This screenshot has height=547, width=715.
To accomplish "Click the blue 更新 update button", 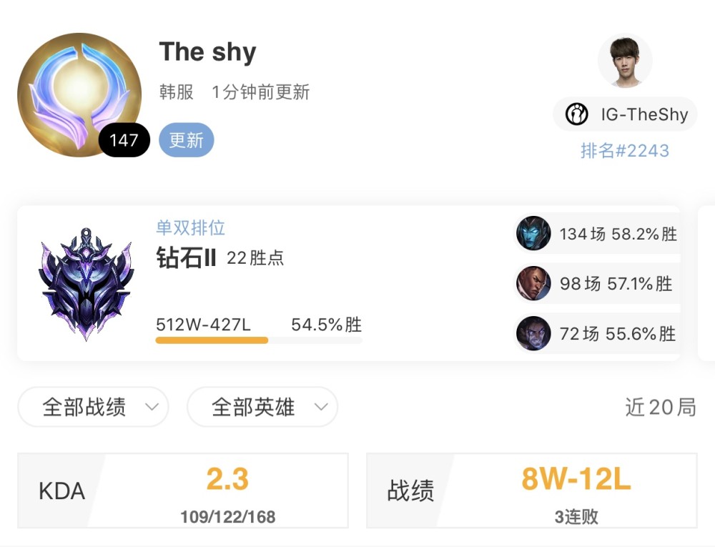I will pos(186,140).
